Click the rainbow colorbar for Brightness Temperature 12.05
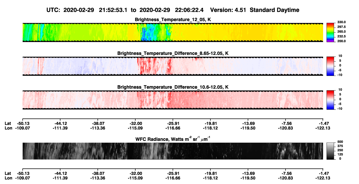Screen dimensions: 359x184 point(331,32)
